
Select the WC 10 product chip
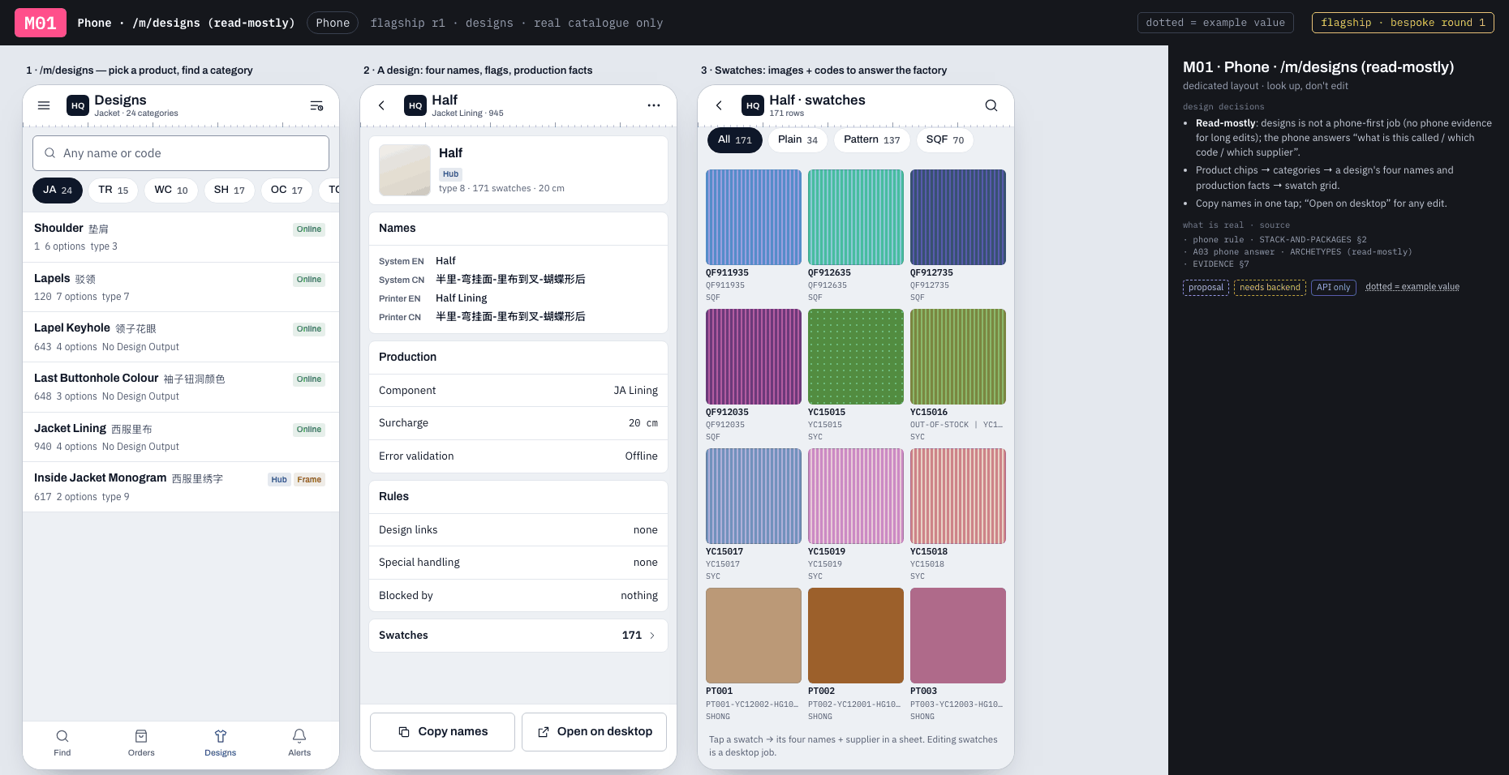point(171,190)
